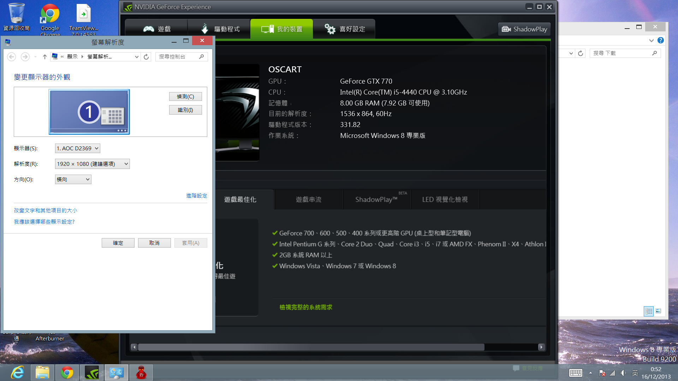Click the 偵測(C) button
The width and height of the screenshot is (678, 381).
click(185, 97)
